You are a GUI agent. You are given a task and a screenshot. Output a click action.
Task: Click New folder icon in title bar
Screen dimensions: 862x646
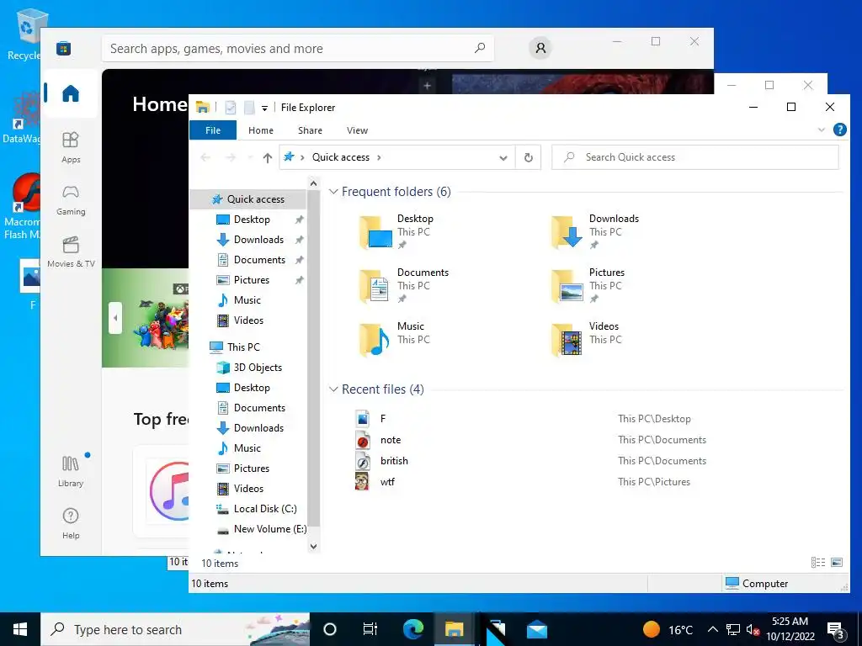click(x=249, y=108)
